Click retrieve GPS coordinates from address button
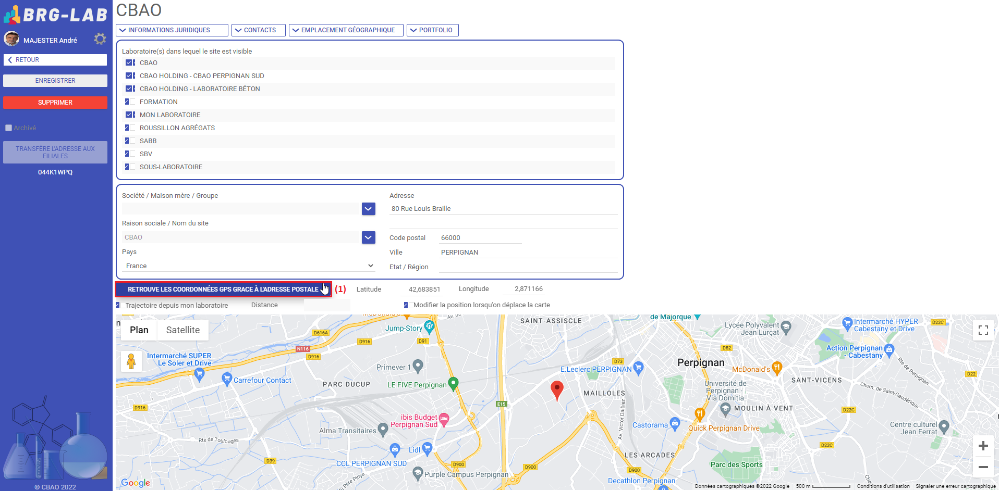 point(223,289)
